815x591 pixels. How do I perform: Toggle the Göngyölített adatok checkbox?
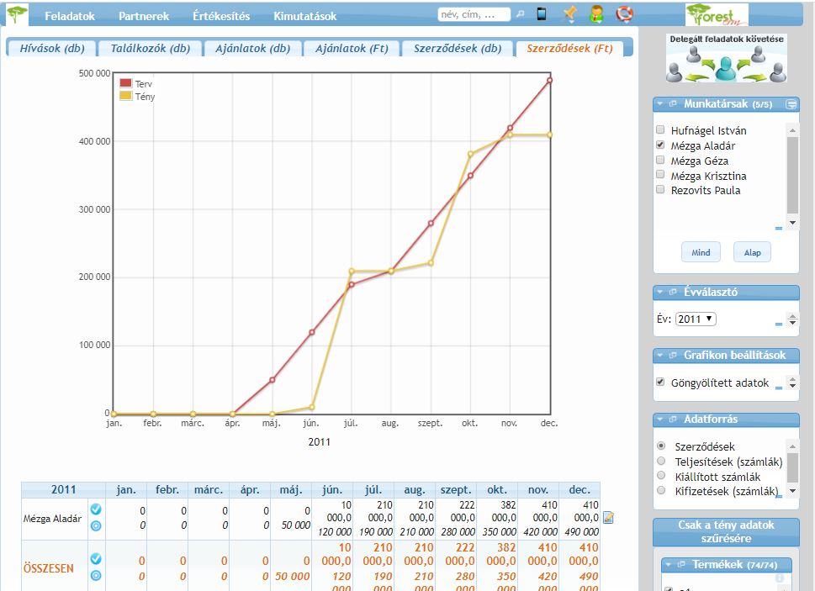tap(660, 383)
